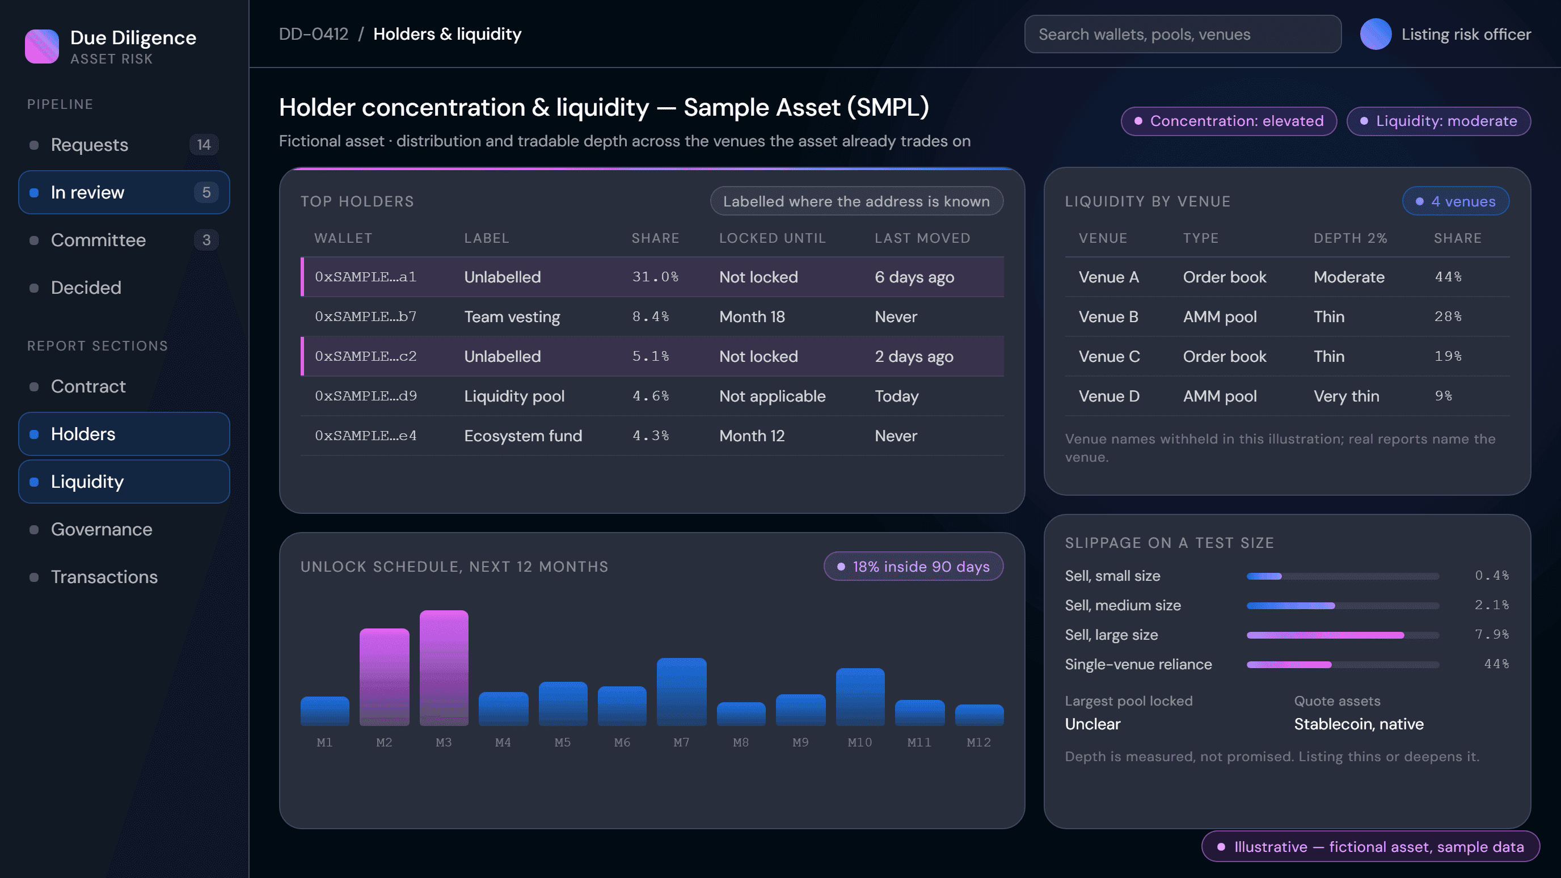Click the Holders & liquidity breadcrumb
This screenshot has height=878, width=1561.
447,34
